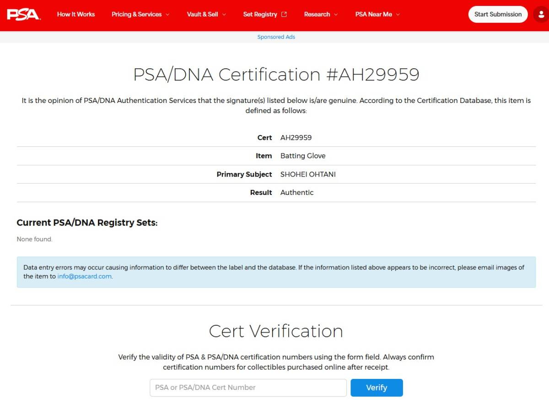Click the Primary Subject label
The width and height of the screenshot is (549, 400).
click(244, 174)
